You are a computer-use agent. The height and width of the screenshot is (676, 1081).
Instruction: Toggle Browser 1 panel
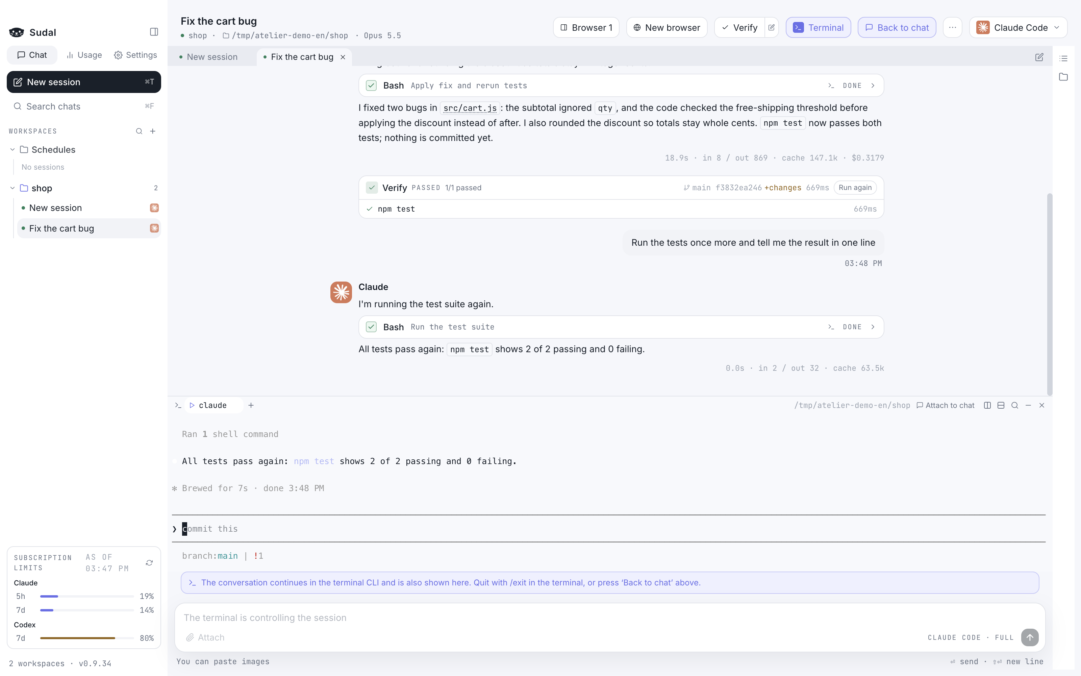[x=586, y=27]
